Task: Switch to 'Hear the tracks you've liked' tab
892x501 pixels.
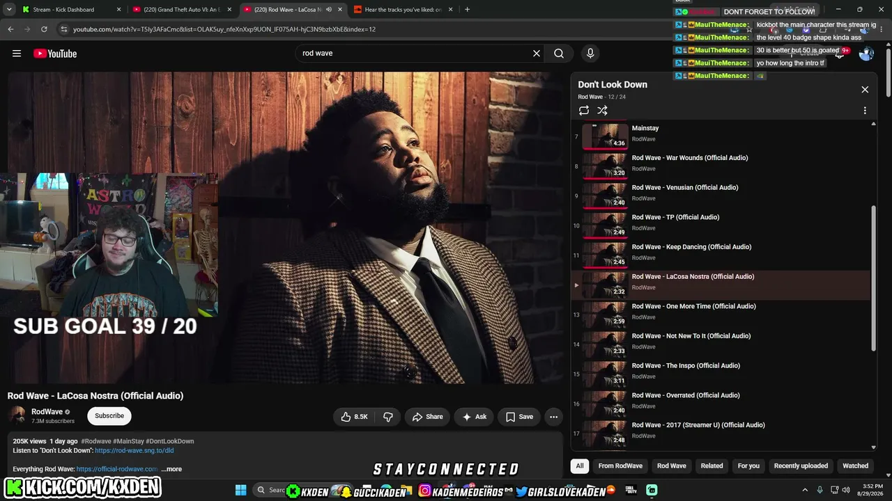Action: click(x=403, y=10)
